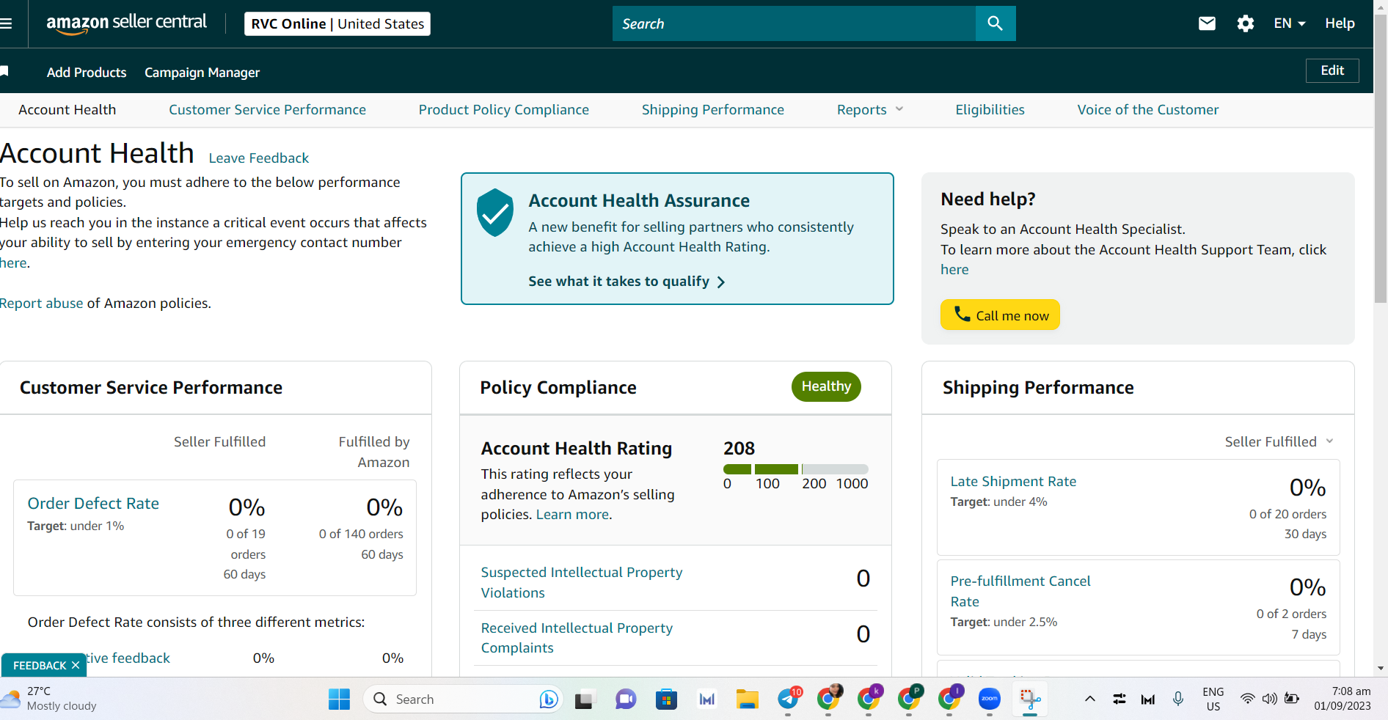Click the Amazon Seller Central logo
Image resolution: width=1388 pixels, height=720 pixels.
pyautogui.click(x=126, y=23)
